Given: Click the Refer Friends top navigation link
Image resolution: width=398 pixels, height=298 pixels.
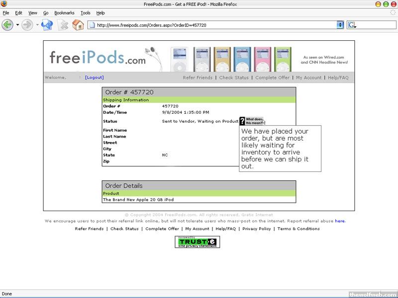Looking at the screenshot, I should click(x=198, y=77).
